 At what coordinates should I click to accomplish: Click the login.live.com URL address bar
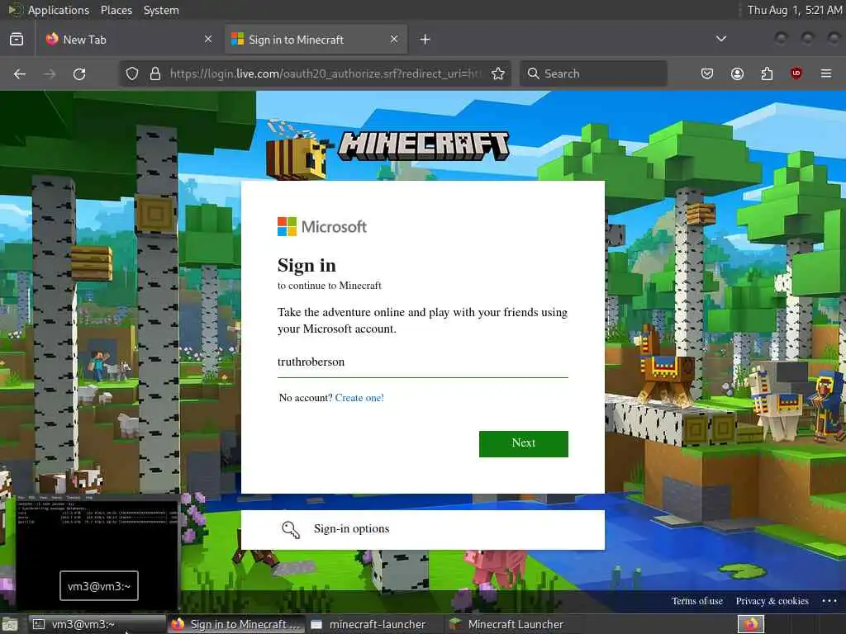coord(326,73)
